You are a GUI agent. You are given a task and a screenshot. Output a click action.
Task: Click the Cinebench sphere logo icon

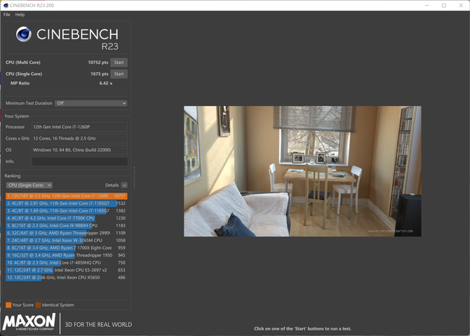click(x=24, y=34)
